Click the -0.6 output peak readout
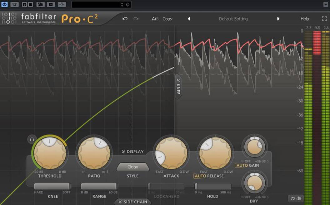330x205 pixels. click(x=325, y=27)
